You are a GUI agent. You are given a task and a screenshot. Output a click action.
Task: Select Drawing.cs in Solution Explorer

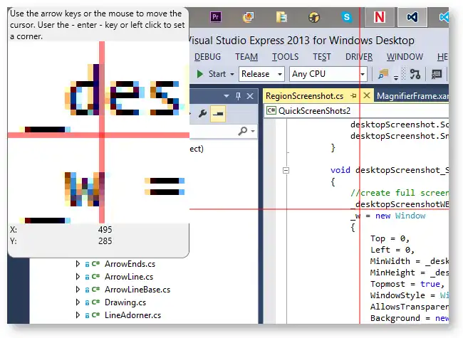click(x=125, y=302)
